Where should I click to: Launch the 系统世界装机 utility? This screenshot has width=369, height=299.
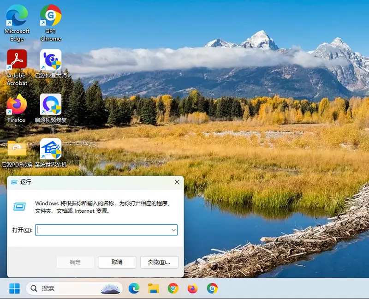[50, 148]
